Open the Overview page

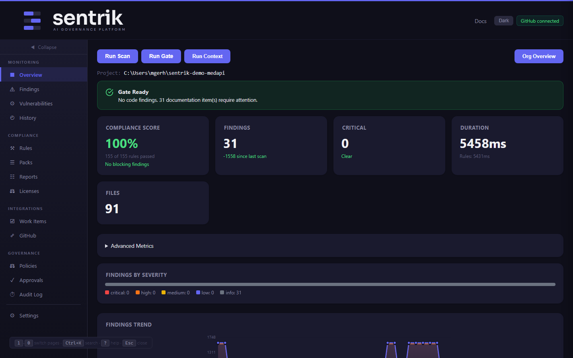point(44,75)
